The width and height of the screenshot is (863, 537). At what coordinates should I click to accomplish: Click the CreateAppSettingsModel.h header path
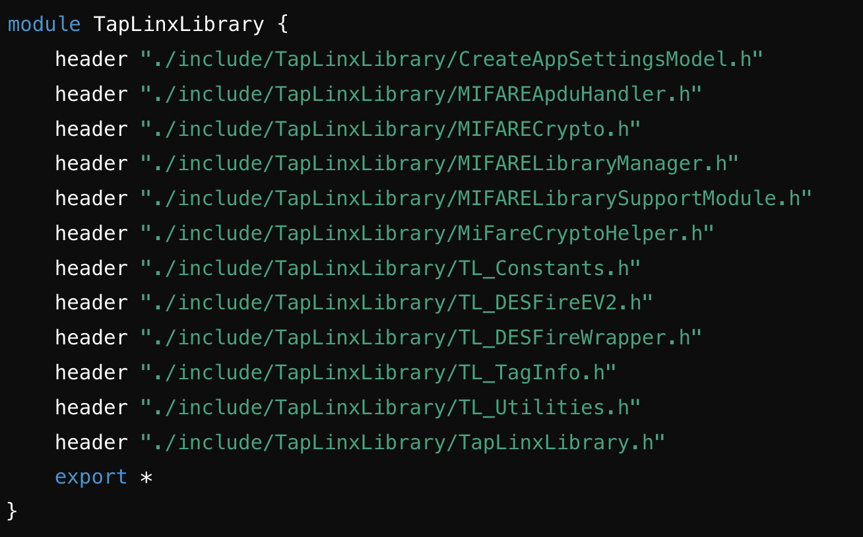click(451, 59)
